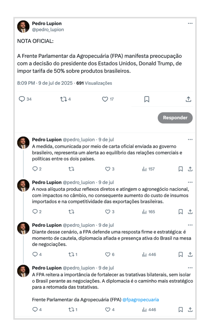Click the Responder button

tap(175, 118)
